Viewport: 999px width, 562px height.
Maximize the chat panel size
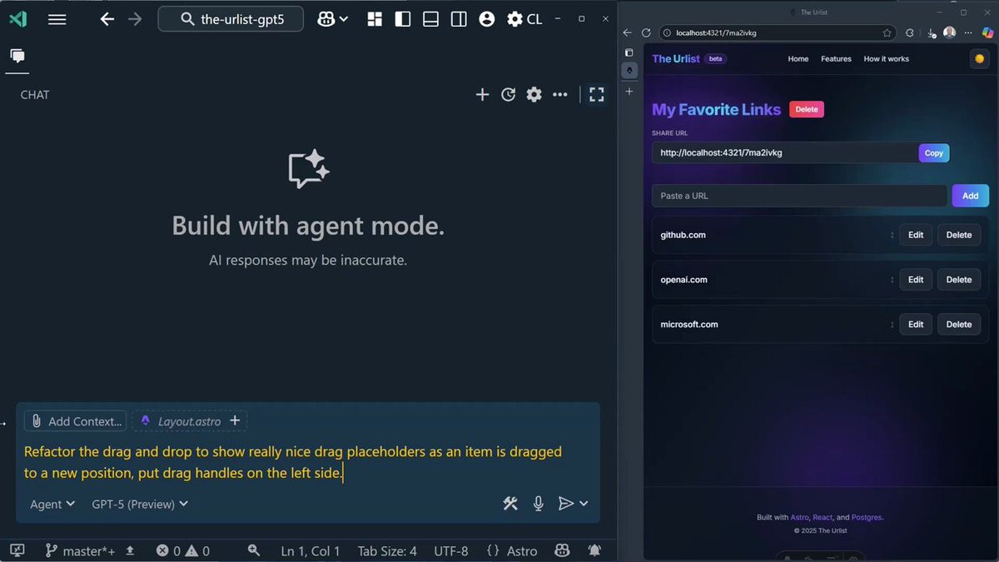597,95
